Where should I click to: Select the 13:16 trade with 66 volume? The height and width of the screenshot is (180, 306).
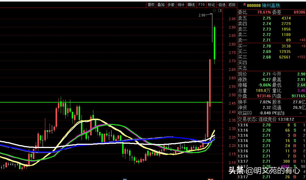click(272, 130)
